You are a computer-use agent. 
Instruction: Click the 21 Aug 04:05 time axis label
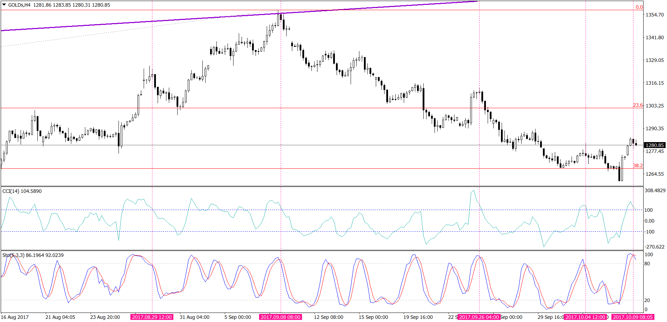60,317
